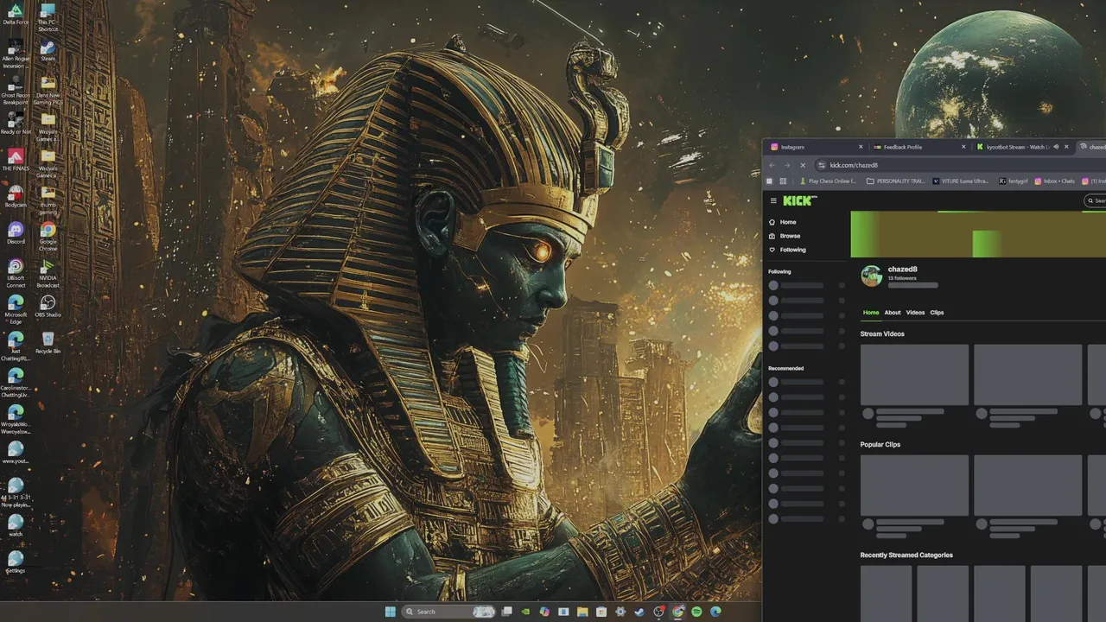Open the Windows Start menu
The height and width of the screenshot is (622, 1106).
[x=391, y=612]
